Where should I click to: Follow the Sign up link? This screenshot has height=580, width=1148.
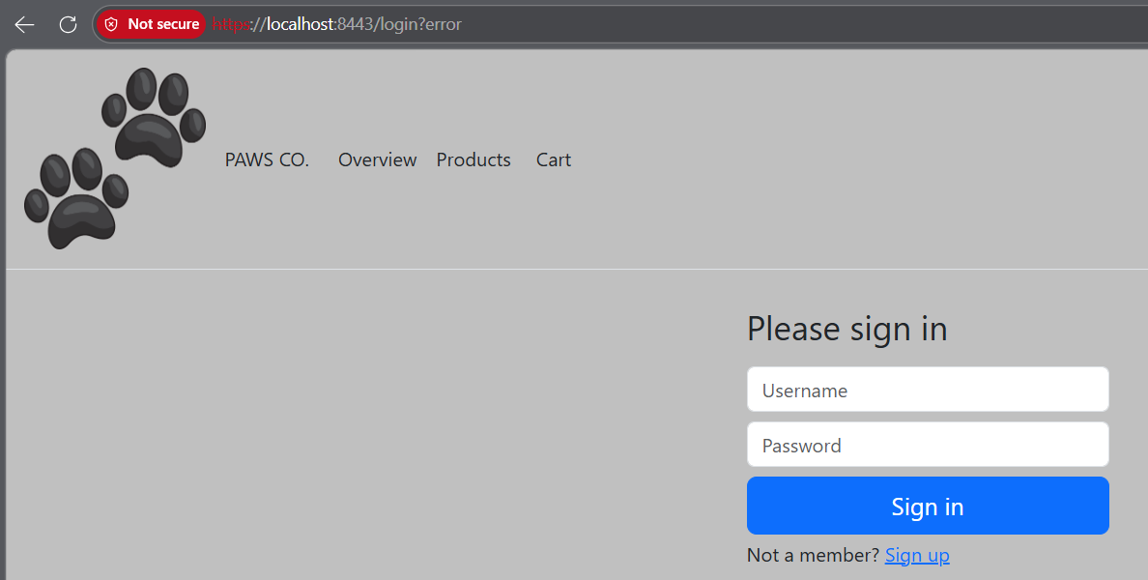click(917, 555)
